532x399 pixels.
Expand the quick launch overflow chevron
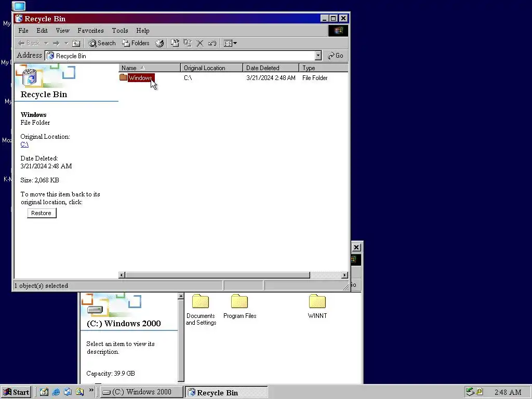click(x=91, y=390)
